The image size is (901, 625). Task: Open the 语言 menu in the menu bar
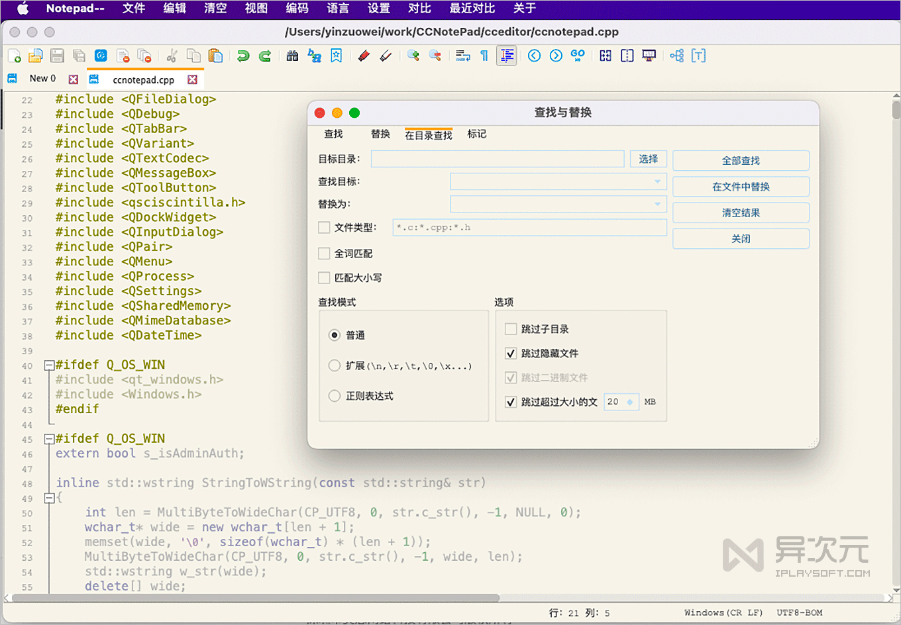click(x=338, y=9)
